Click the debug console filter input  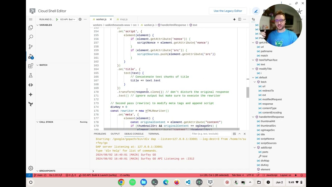coord(211,134)
